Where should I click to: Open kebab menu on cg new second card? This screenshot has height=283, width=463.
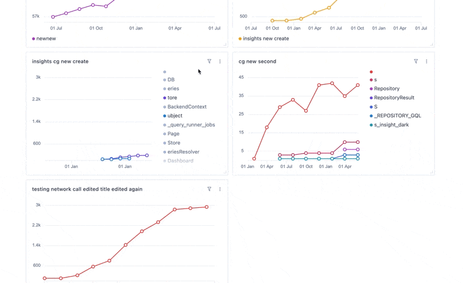(427, 61)
